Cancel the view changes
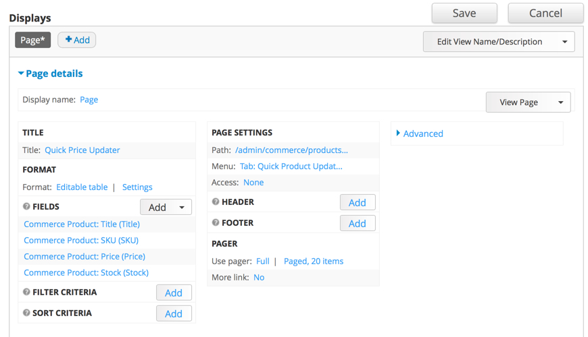 (x=545, y=13)
